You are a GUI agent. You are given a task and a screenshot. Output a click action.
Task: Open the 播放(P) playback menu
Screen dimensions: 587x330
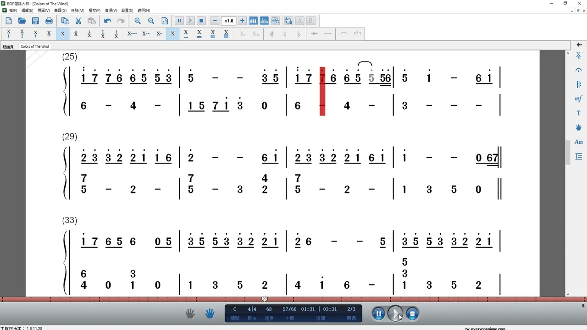pyautogui.click(x=94, y=10)
